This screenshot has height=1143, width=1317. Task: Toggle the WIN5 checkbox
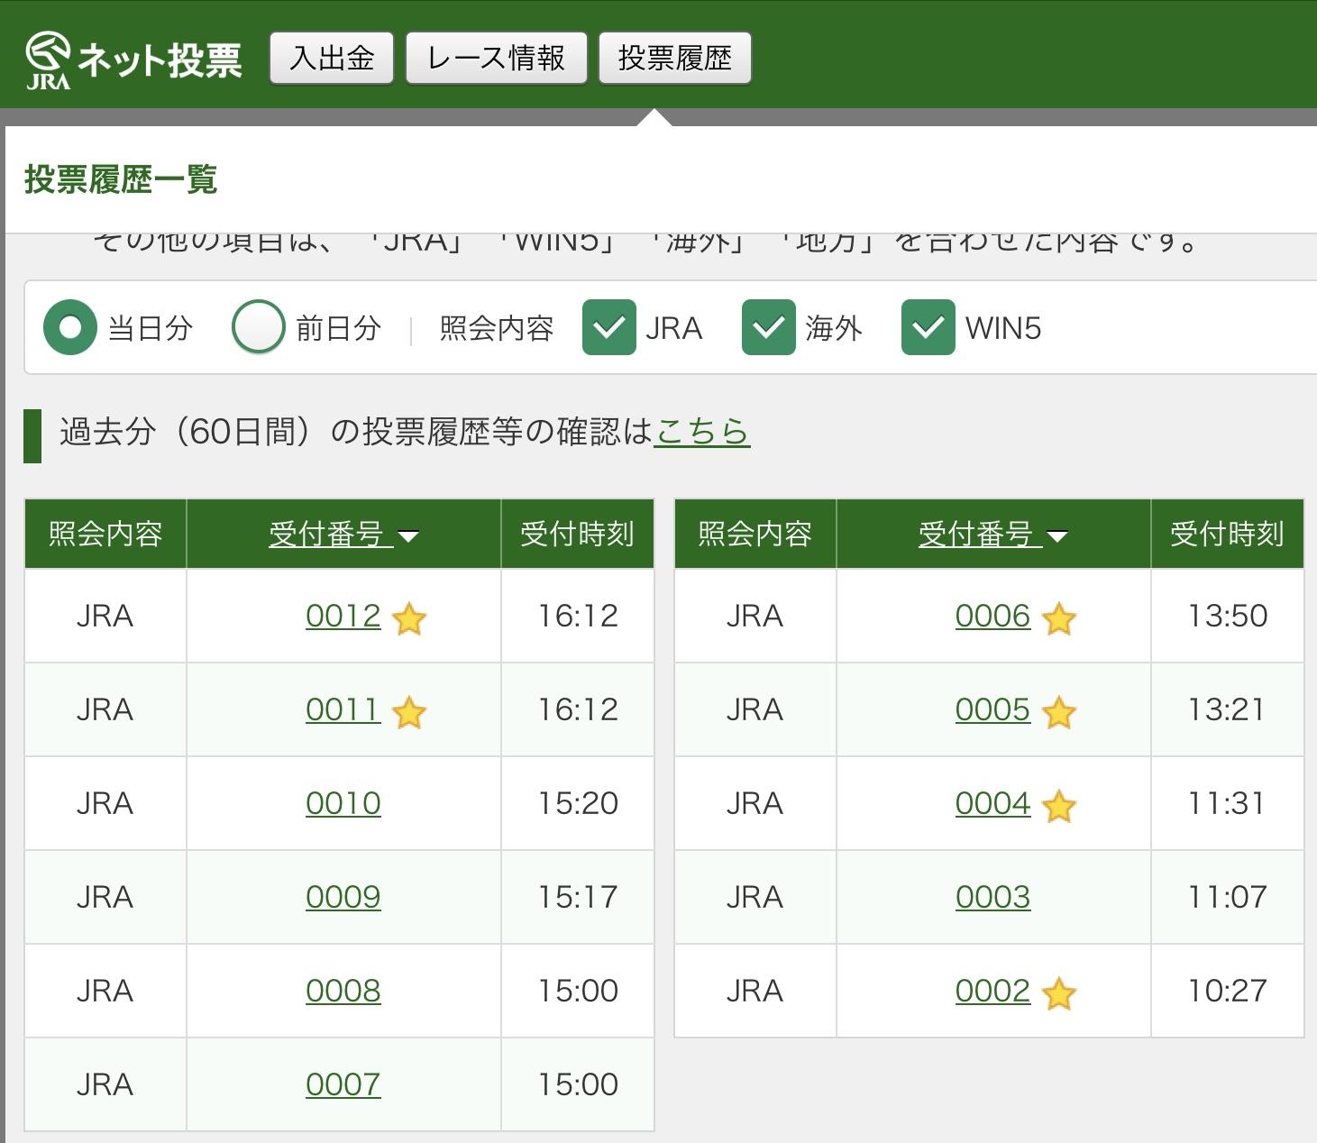pos(928,327)
